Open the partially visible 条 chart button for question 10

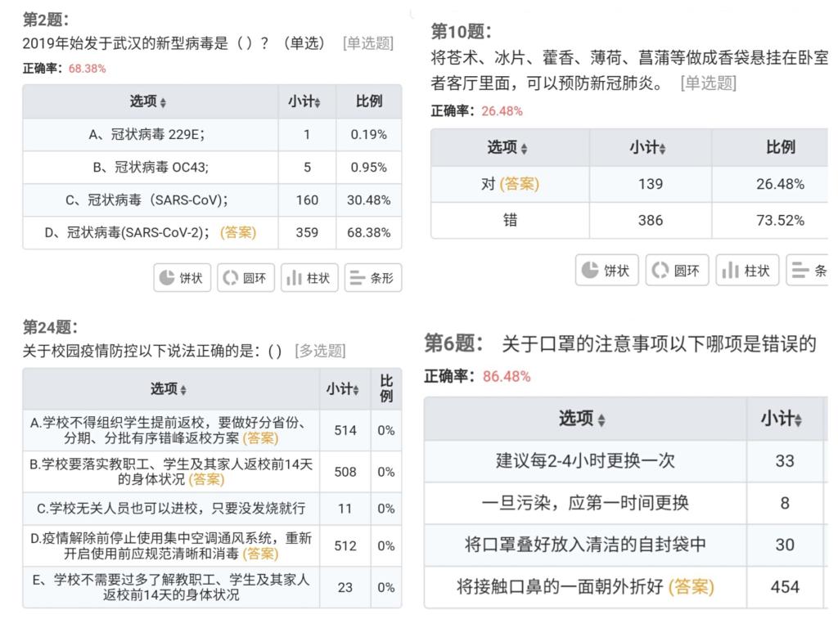point(808,270)
